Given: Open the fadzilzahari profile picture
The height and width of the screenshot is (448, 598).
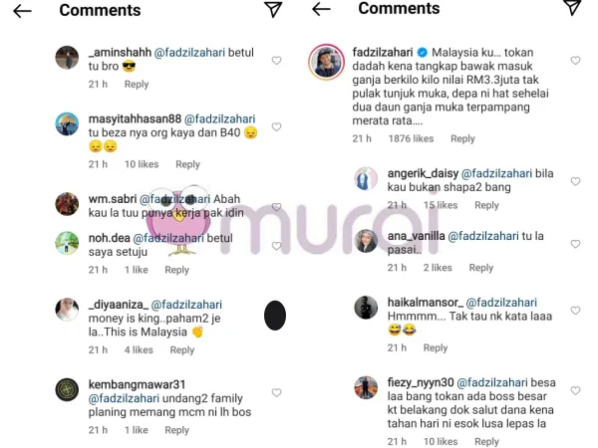Looking at the screenshot, I should coord(327,62).
